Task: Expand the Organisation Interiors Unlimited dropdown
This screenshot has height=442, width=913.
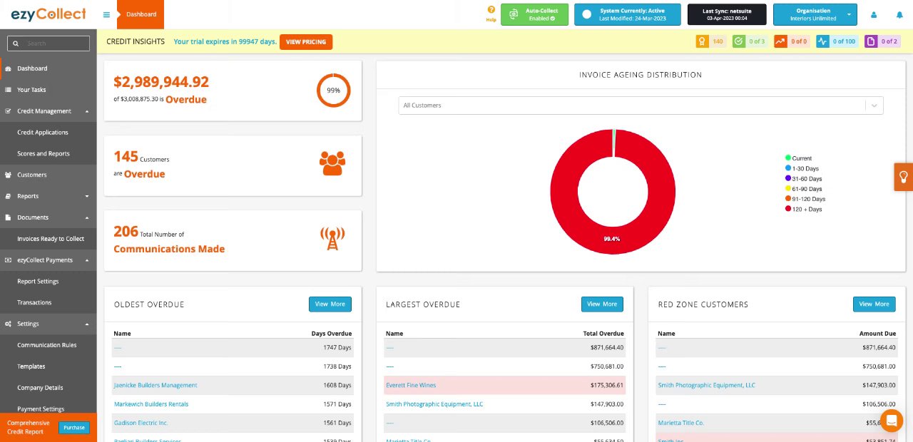Action: point(816,14)
